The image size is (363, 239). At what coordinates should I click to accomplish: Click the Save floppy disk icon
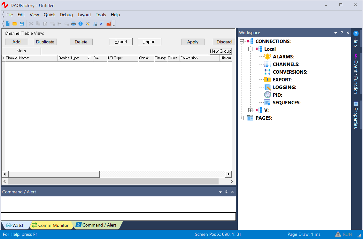pyautogui.click(x=22, y=24)
